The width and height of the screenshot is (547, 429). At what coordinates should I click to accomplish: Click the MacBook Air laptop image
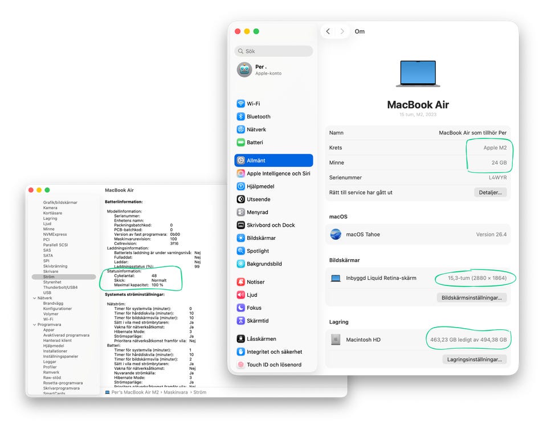(418, 73)
